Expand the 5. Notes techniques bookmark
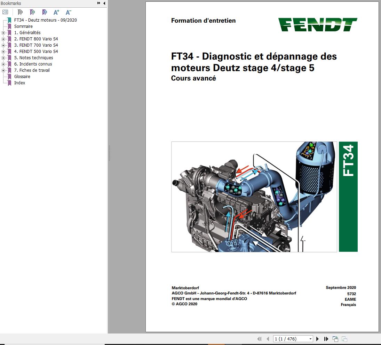The height and width of the screenshot is (345, 381). tap(3, 58)
